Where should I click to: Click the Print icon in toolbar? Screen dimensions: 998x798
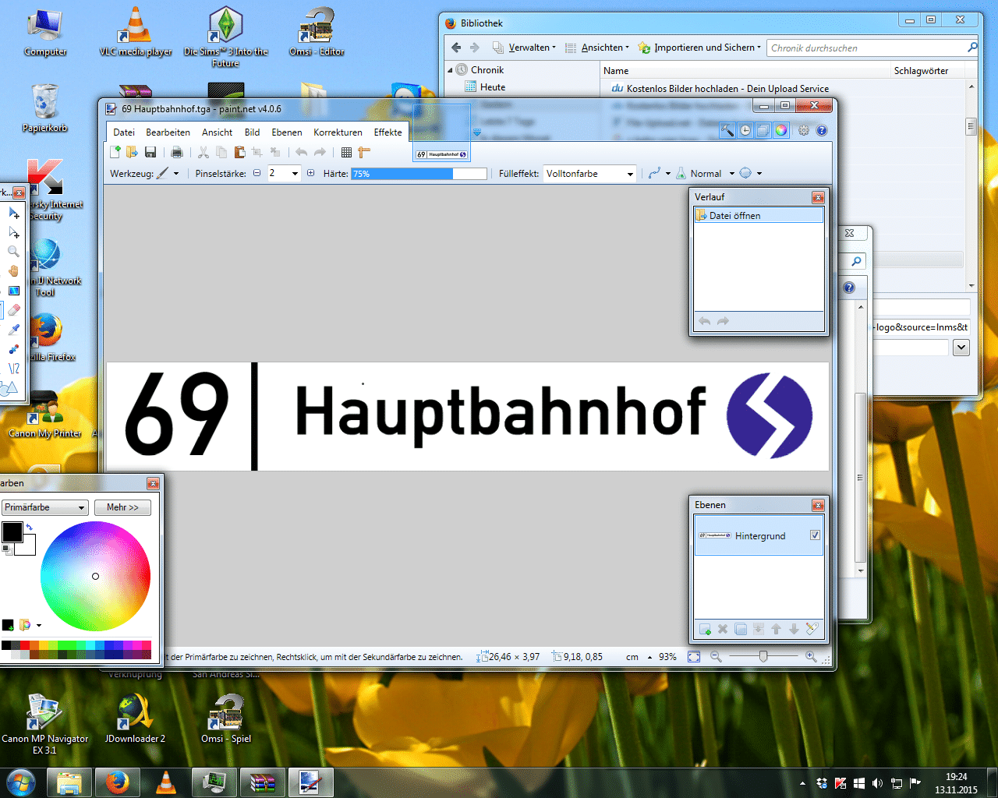177,153
